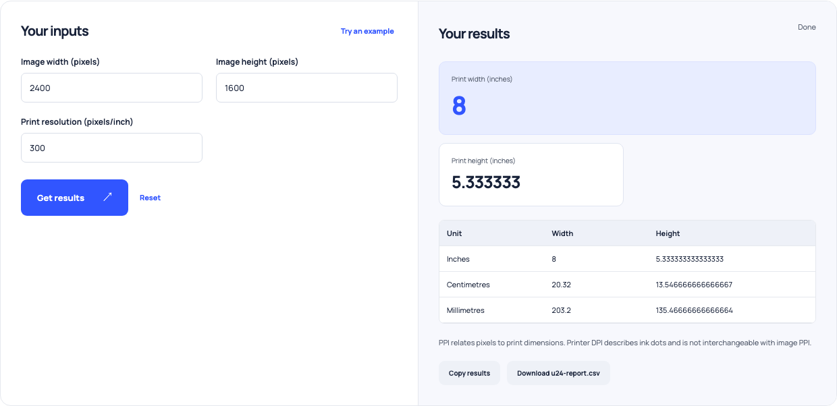Click the Print width (inches) label
Viewport: 837px width, 406px height.
tap(482, 80)
